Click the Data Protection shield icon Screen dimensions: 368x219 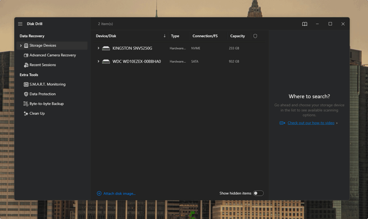tap(26, 94)
